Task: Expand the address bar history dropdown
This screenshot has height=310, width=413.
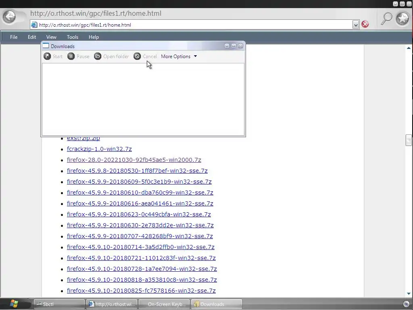Action: tap(356, 25)
